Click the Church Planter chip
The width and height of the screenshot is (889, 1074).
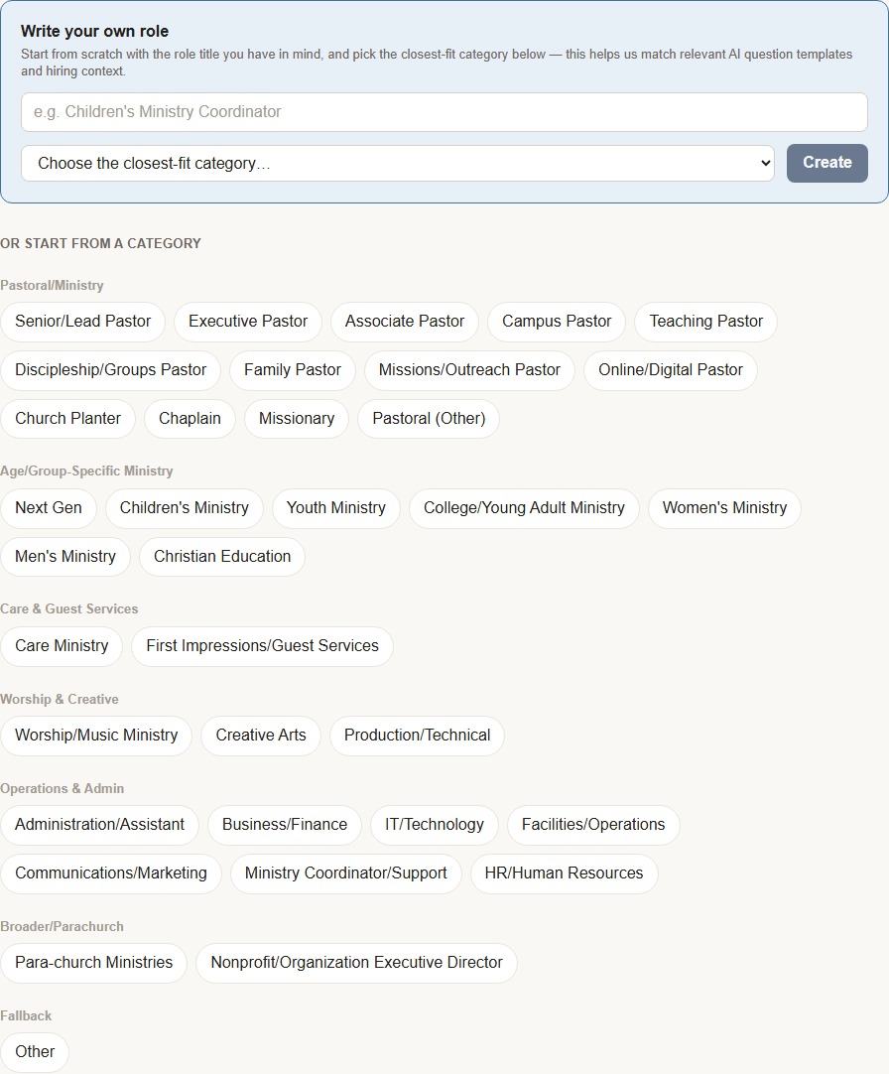point(67,419)
